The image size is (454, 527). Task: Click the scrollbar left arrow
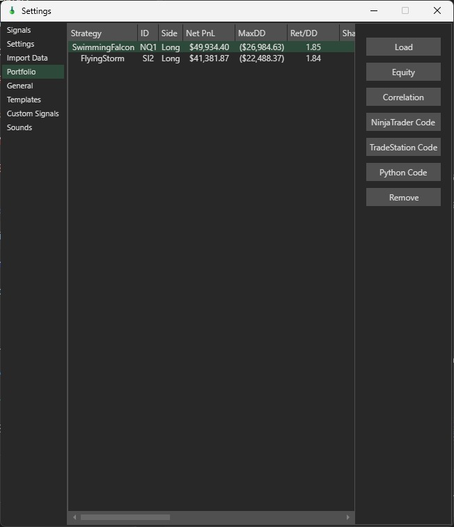tap(75, 517)
